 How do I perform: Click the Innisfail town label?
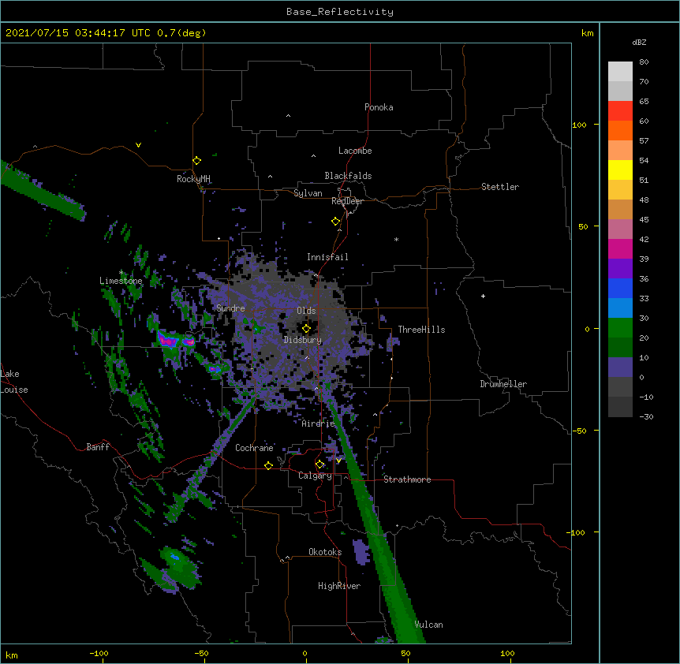327,257
